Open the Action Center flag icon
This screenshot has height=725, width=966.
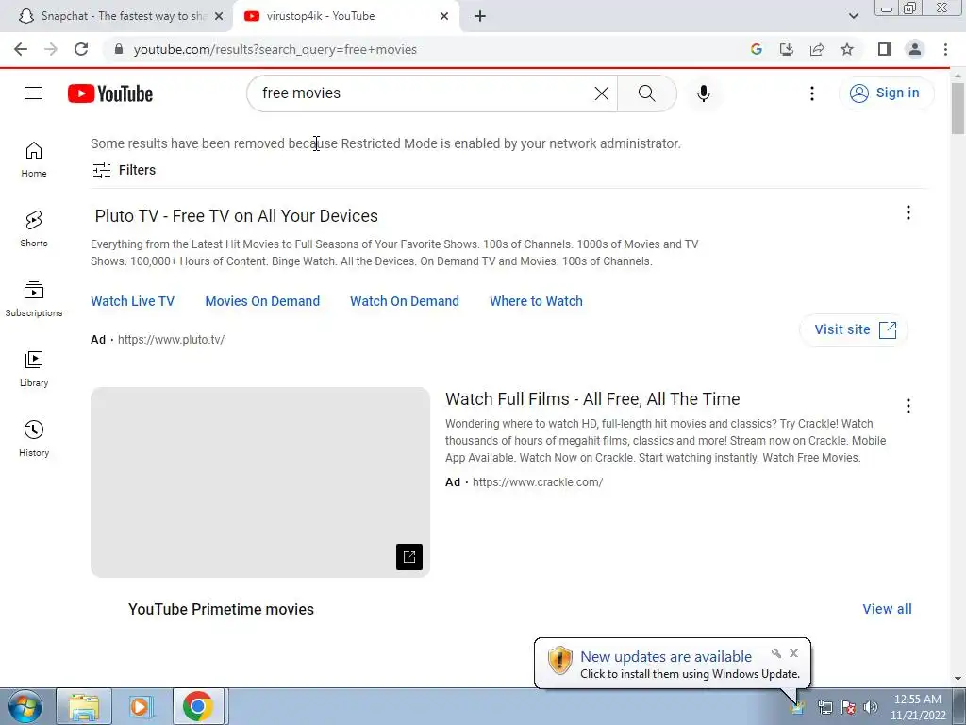click(848, 707)
